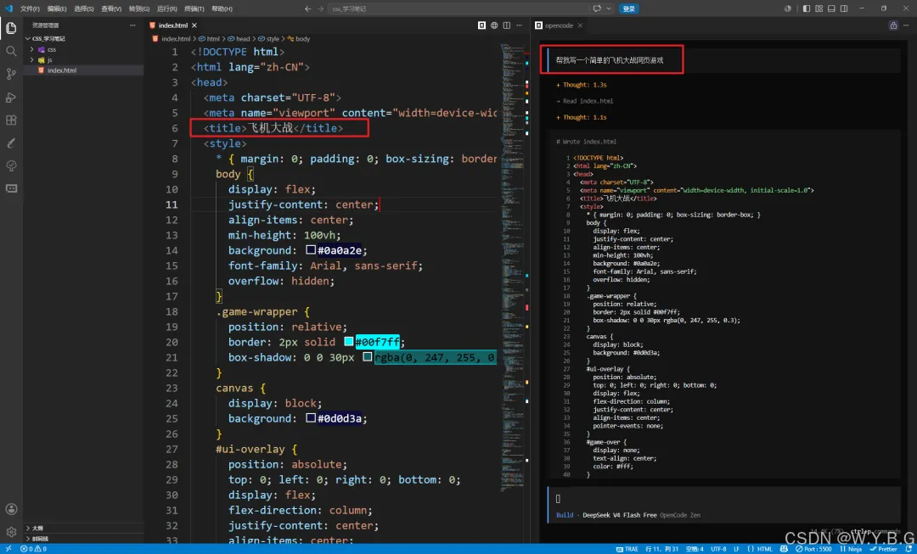The image size is (917, 554).
Task: Go forward using the title bar arrow
Action: click(x=320, y=8)
